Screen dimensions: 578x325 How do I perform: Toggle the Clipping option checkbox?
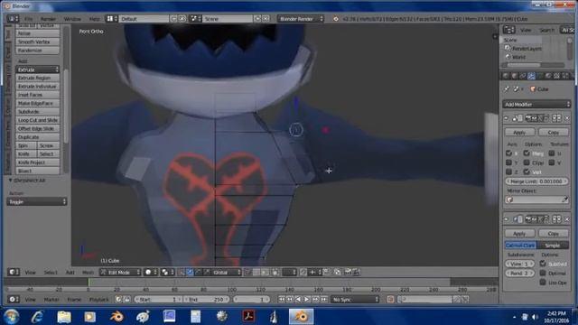[x=527, y=162]
